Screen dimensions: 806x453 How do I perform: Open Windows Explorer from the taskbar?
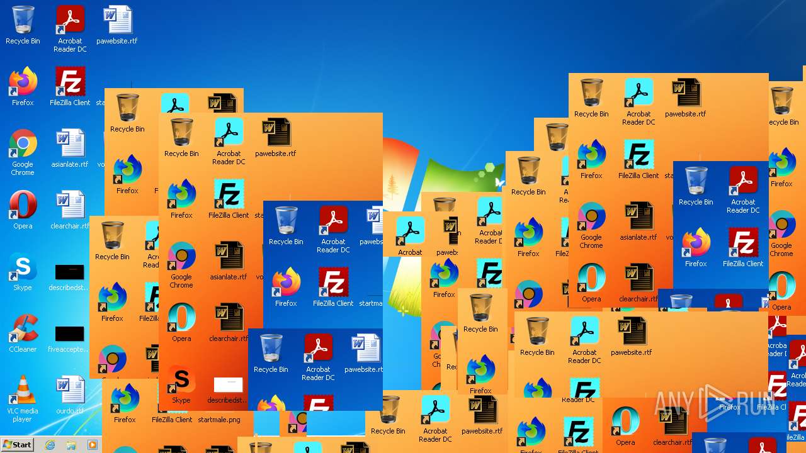[x=71, y=445]
